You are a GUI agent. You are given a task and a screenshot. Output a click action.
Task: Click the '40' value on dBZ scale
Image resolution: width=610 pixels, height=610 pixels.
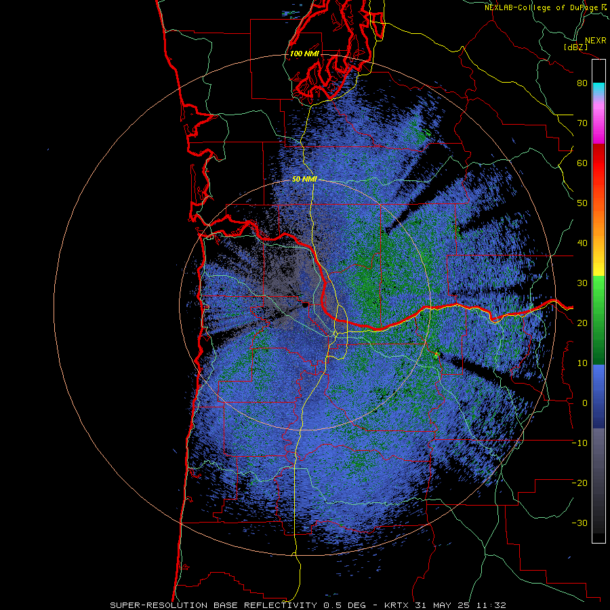582,243
